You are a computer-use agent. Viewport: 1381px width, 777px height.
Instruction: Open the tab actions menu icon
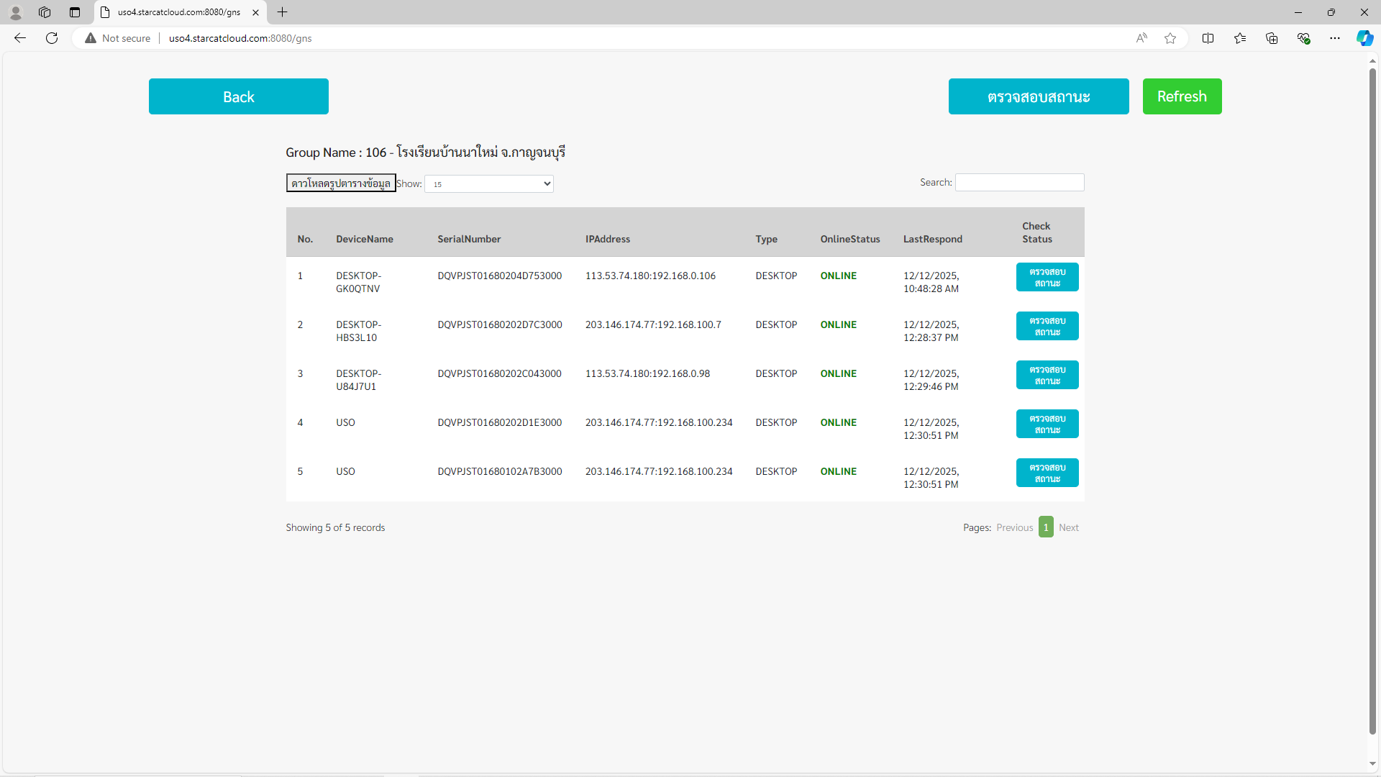pyautogui.click(x=75, y=12)
